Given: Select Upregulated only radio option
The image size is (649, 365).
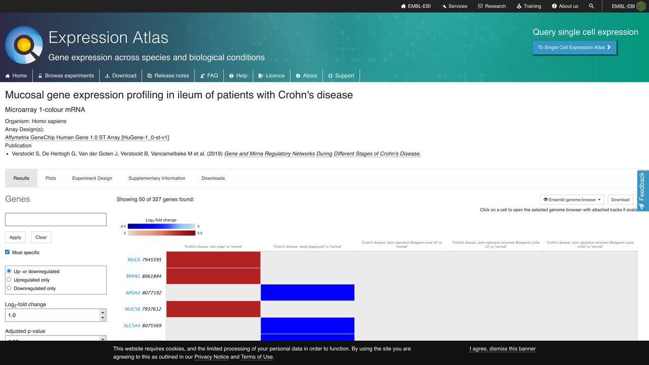Looking at the screenshot, I should pyautogui.click(x=9, y=279).
